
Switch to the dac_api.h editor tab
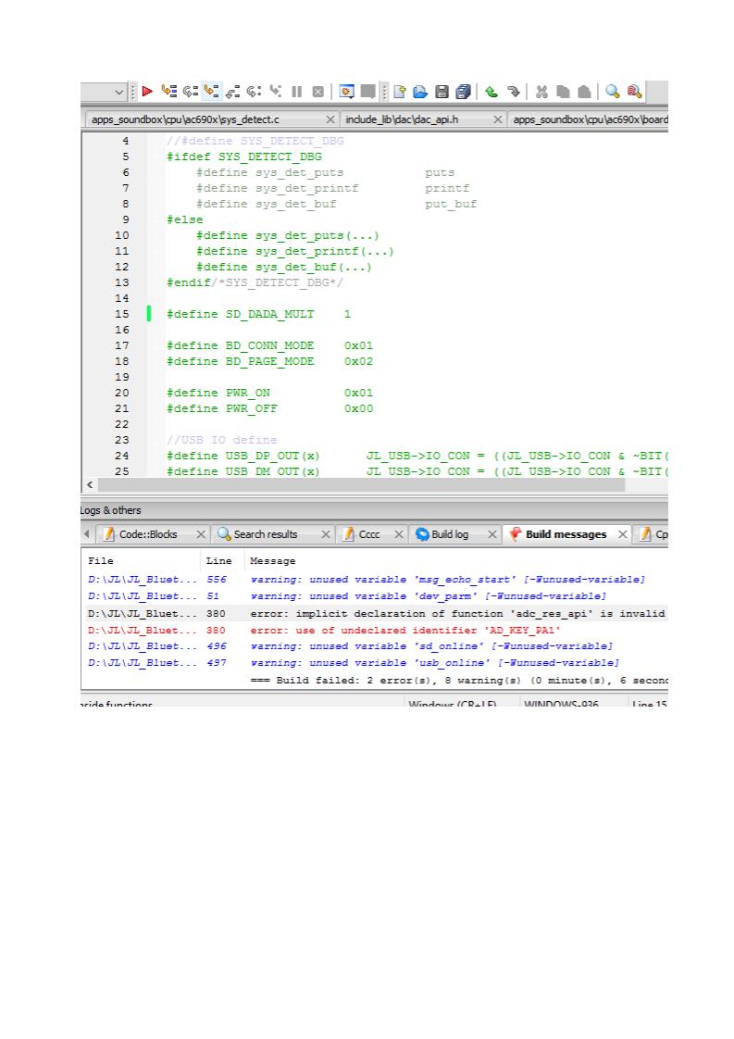pos(402,119)
